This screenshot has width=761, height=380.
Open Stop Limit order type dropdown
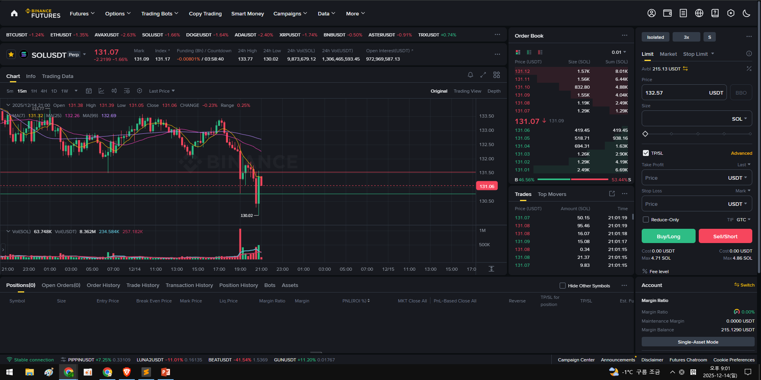click(698, 54)
